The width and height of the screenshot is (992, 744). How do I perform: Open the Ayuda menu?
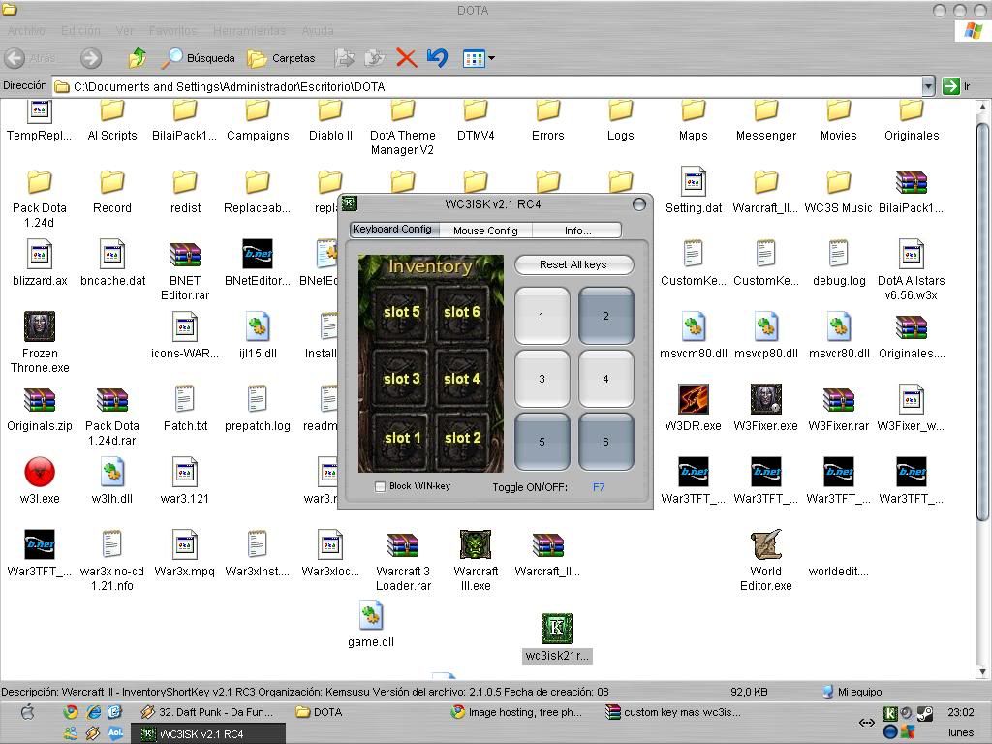tap(318, 30)
